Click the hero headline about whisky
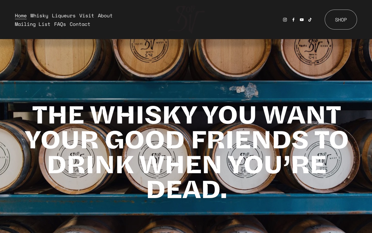Image resolution: width=372 pixels, height=233 pixels. pos(187,152)
